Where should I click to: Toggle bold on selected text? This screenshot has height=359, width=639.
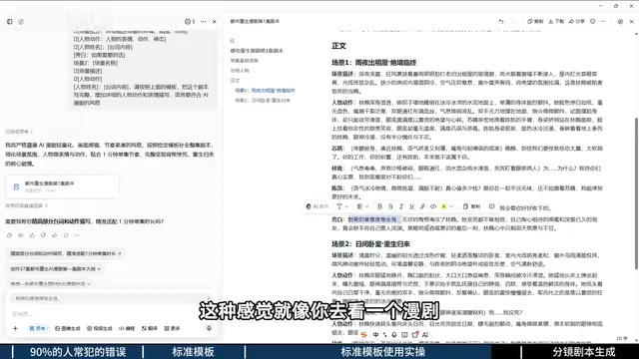click(379, 206)
